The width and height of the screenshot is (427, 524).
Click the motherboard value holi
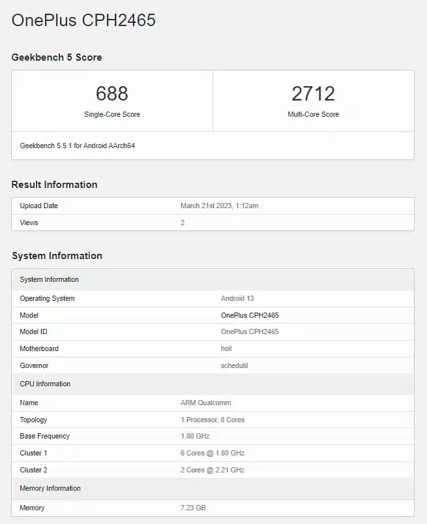click(226, 348)
